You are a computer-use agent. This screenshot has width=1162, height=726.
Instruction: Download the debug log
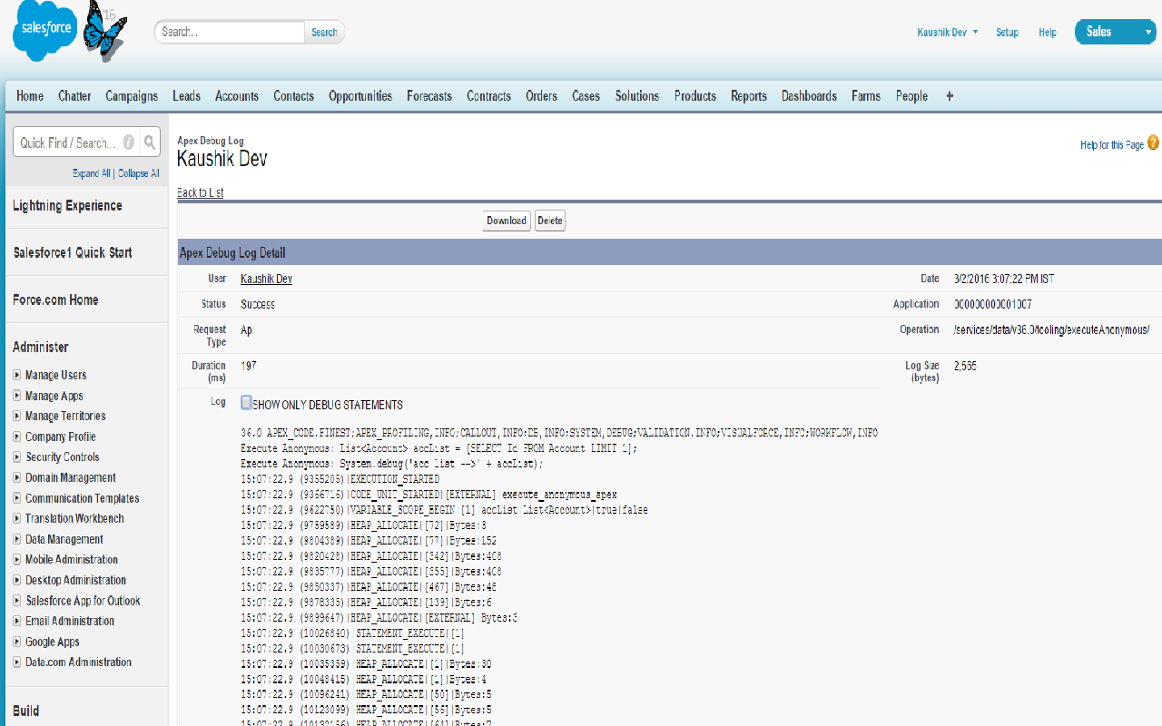pos(507,221)
